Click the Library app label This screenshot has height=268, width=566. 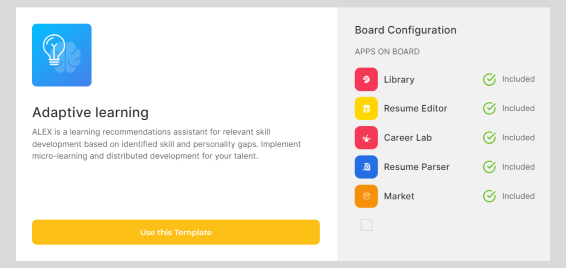click(399, 80)
